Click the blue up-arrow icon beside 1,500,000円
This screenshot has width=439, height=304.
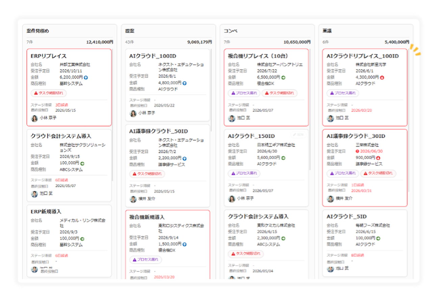click(x=185, y=244)
